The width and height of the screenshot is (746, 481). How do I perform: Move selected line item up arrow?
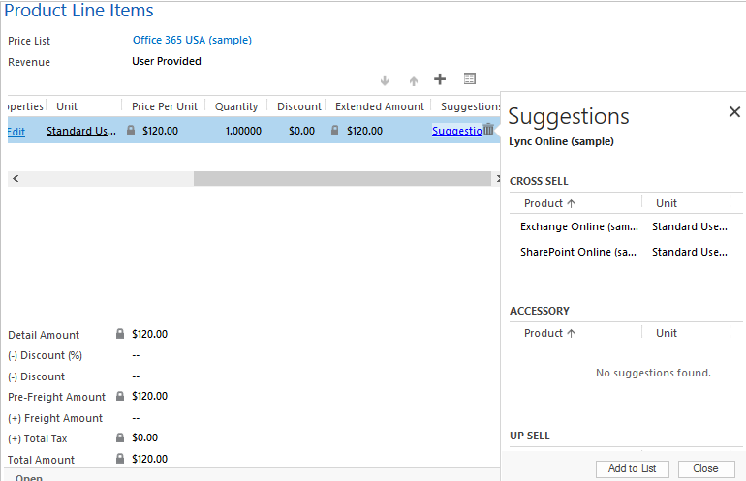click(x=414, y=80)
